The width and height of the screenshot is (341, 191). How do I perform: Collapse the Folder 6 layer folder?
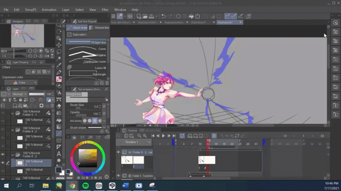(x=13, y=155)
